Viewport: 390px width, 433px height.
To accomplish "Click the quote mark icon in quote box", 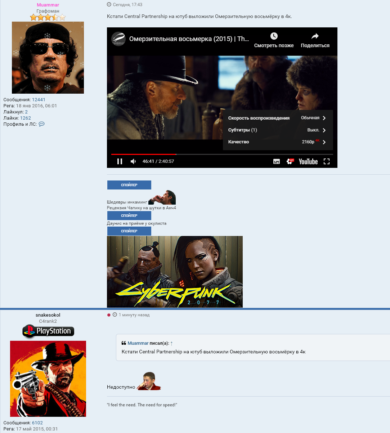I will tap(124, 343).
